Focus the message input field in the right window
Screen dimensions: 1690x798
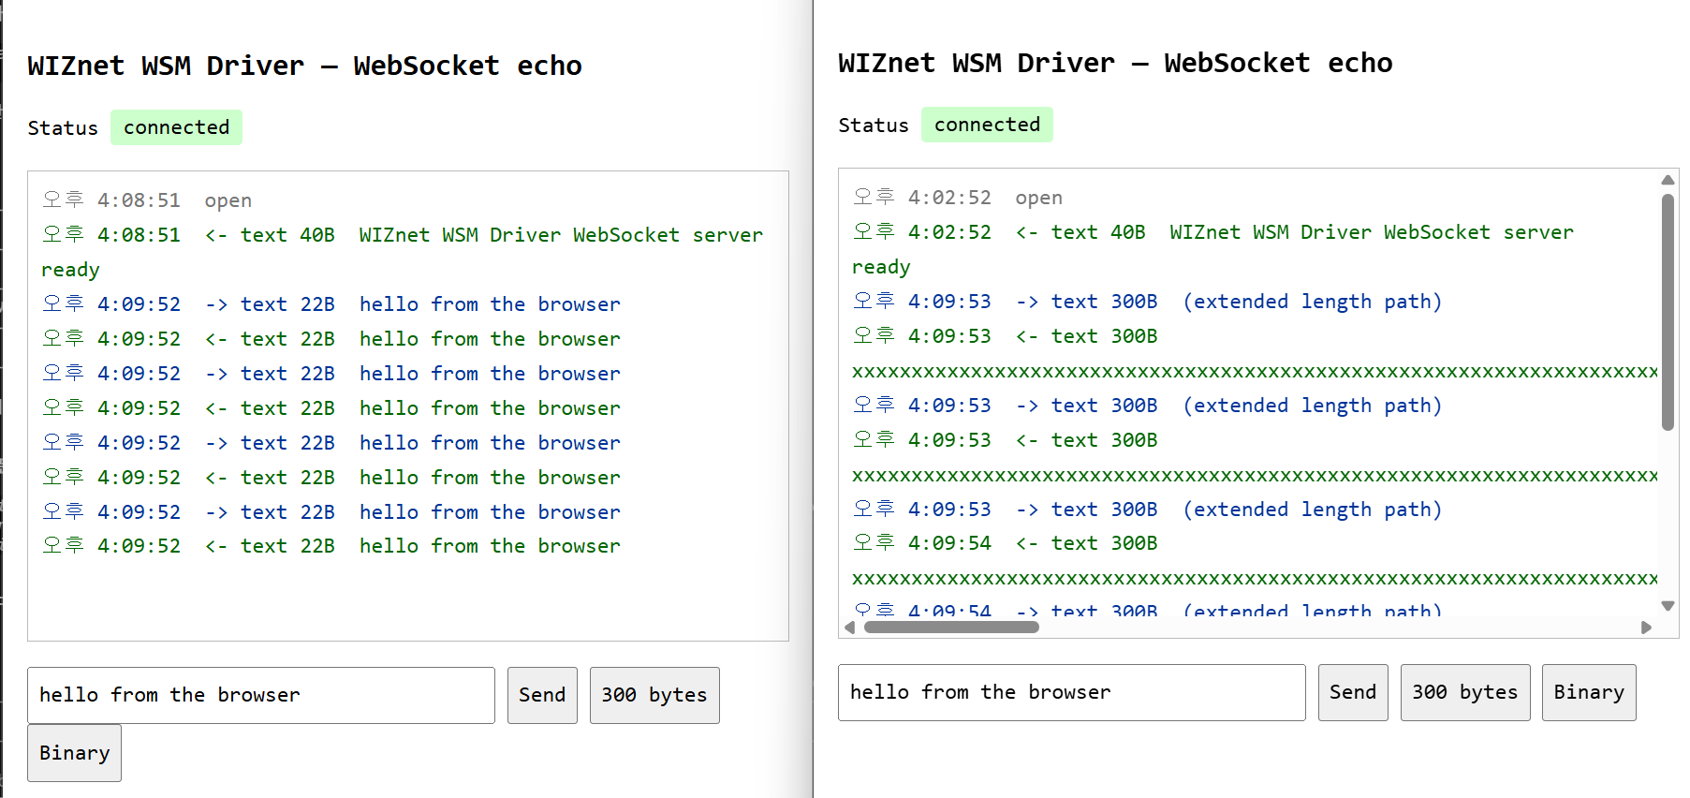tap(1072, 692)
